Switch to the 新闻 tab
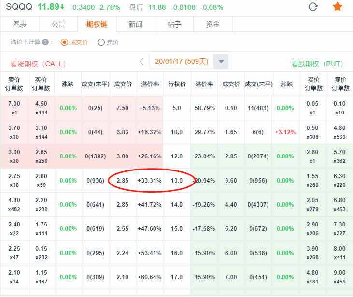Viewport: 353px width, 297px height. point(136,24)
